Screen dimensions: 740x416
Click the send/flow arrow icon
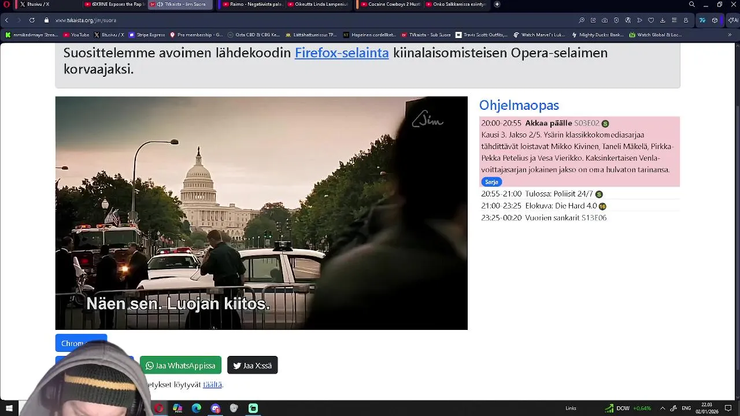click(639, 20)
